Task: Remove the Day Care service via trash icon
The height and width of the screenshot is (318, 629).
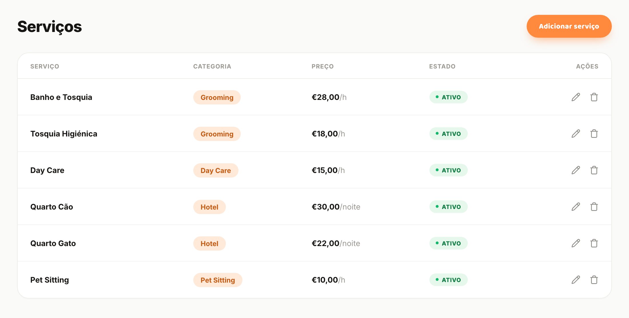Action: 594,170
